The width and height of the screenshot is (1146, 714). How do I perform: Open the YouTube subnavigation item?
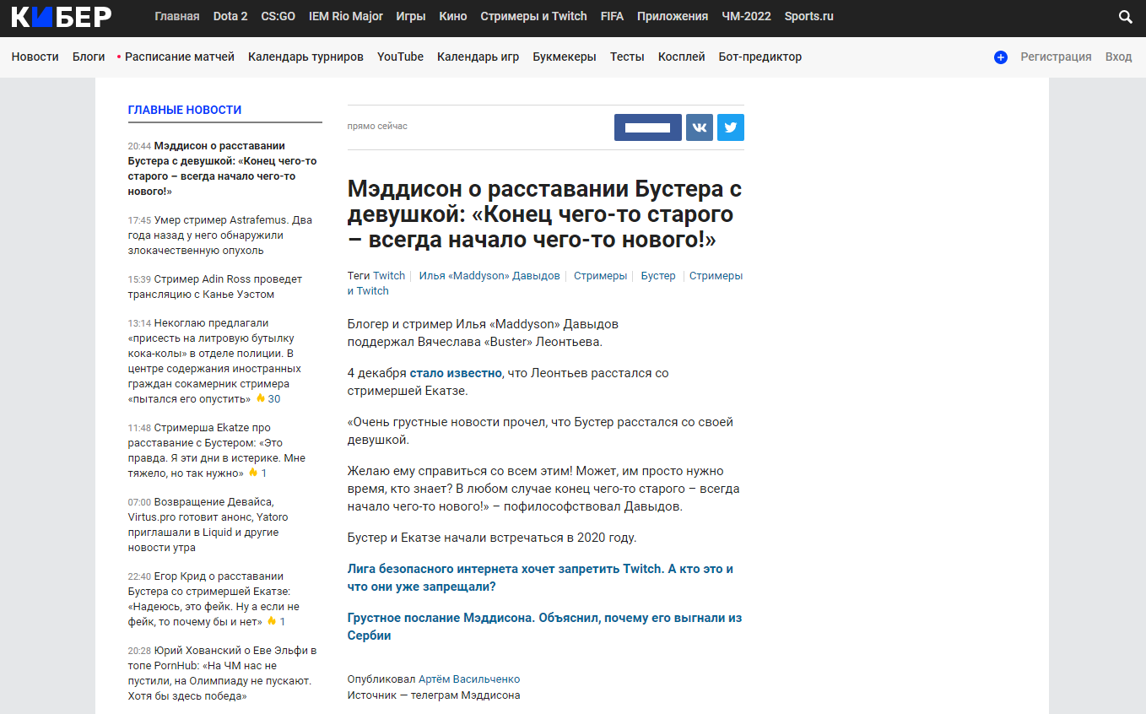click(x=400, y=57)
